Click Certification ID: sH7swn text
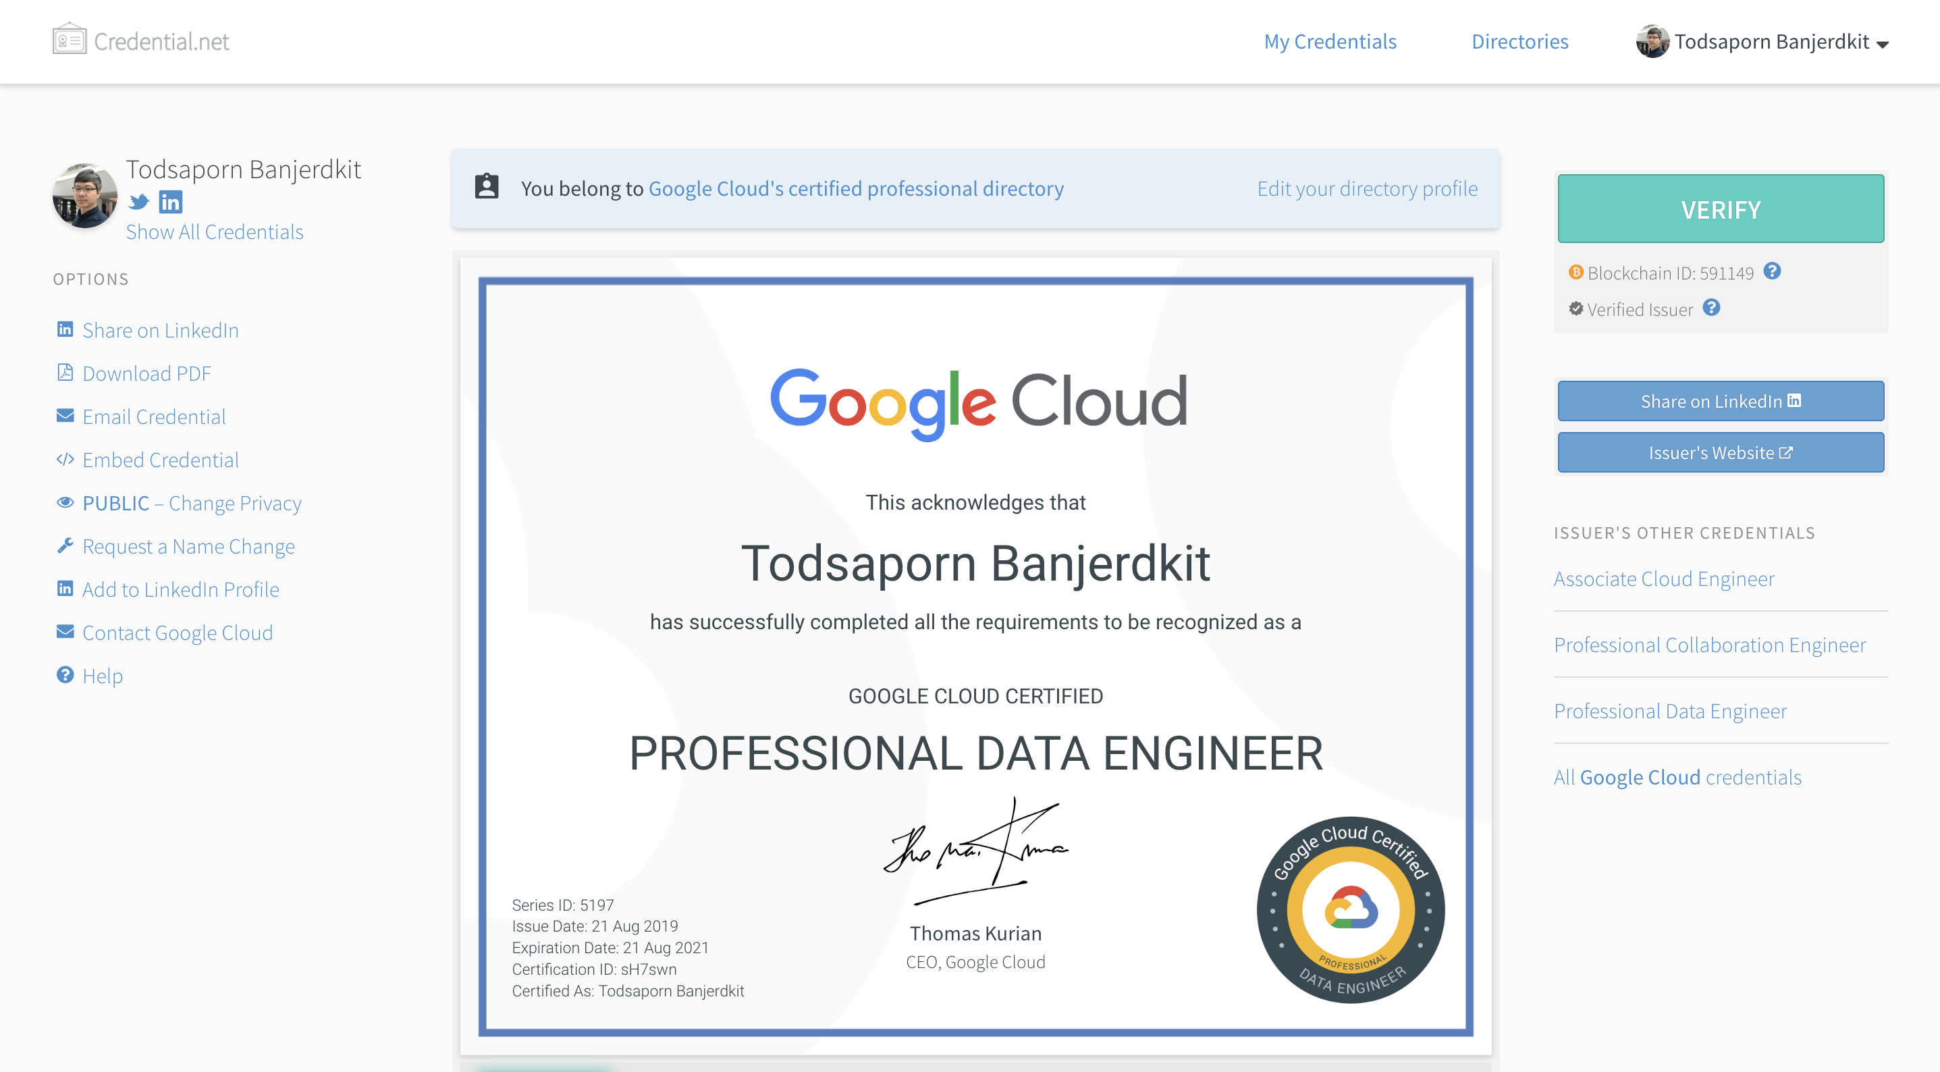Screen dimensions: 1940x1072 coord(594,969)
